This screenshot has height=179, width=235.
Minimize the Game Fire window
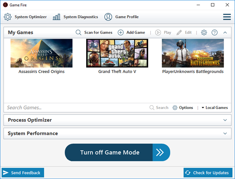coord(198,5)
